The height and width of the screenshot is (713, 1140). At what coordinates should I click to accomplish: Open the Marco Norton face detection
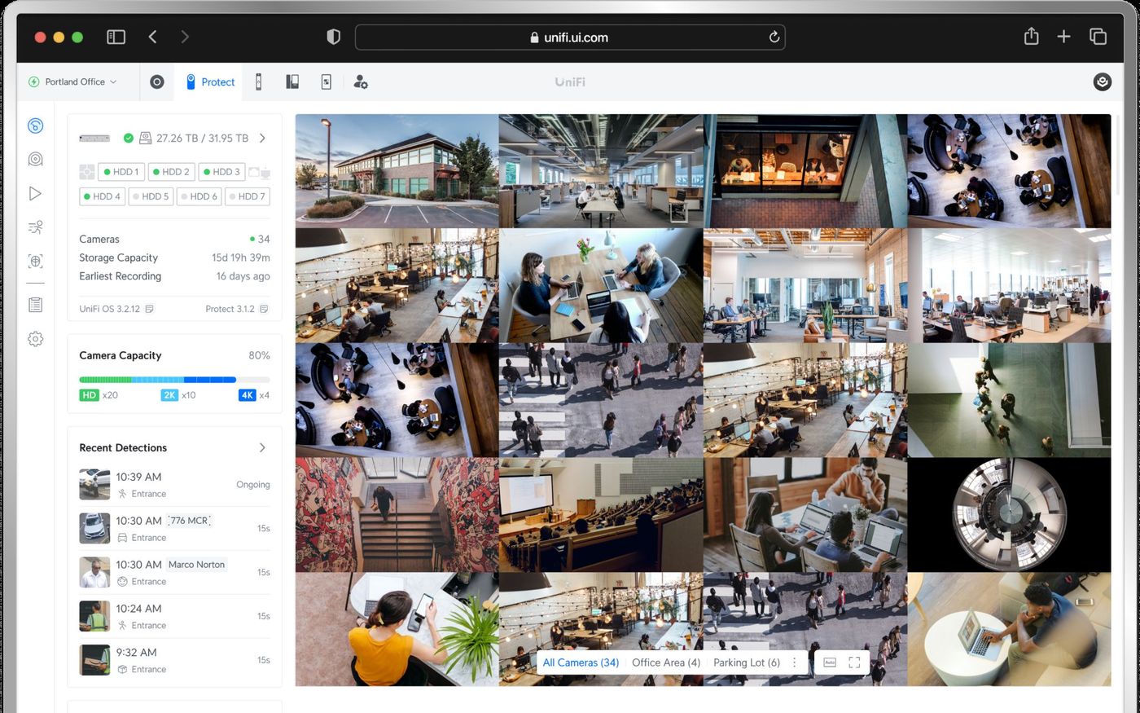tap(174, 573)
